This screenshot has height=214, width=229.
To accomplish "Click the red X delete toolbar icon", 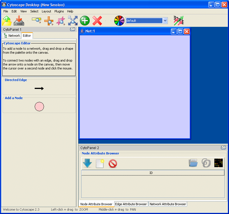I will point(97,21).
